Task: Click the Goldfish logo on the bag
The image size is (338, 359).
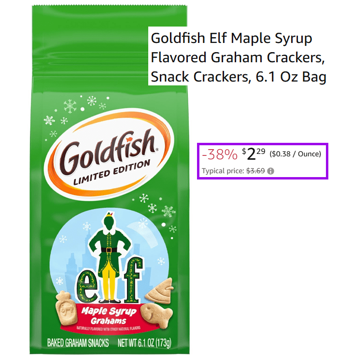Action: pos(109,154)
